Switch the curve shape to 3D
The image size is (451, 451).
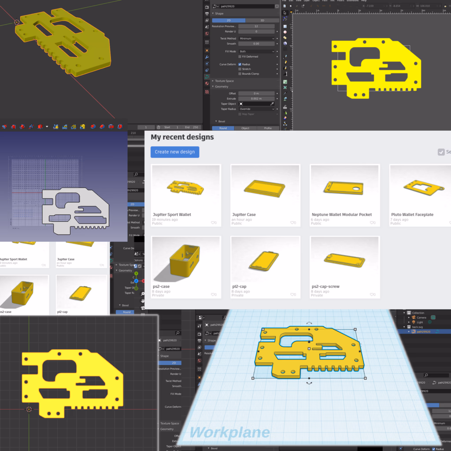pyautogui.click(x=262, y=20)
